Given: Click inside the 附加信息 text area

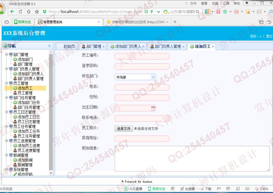Looking at the screenshot, I should (192, 159).
